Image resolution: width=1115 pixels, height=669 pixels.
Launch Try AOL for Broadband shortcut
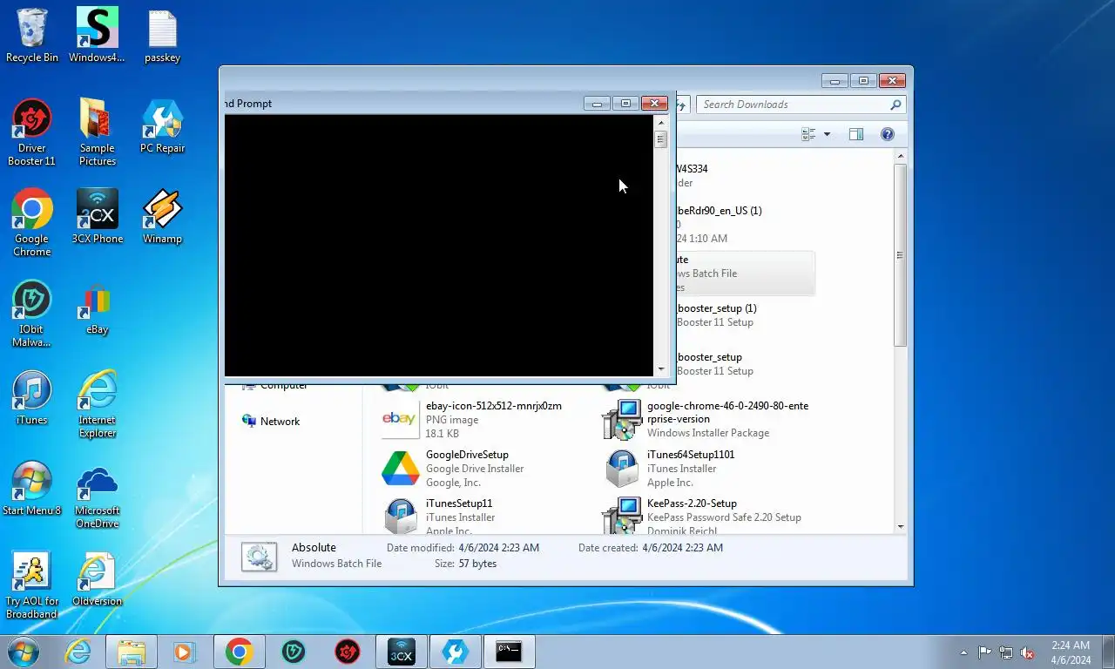pyautogui.click(x=32, y=585)
